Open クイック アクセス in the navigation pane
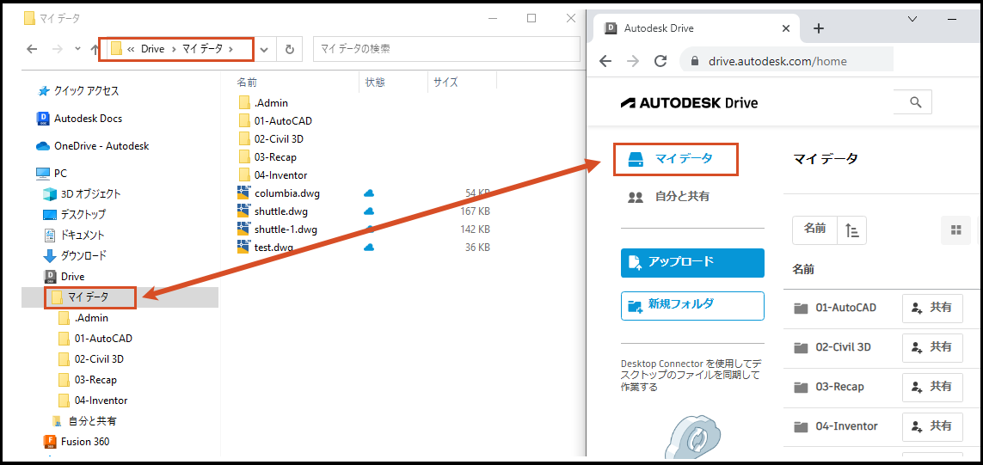Screen dimensions: 983x465 [79, 91]
